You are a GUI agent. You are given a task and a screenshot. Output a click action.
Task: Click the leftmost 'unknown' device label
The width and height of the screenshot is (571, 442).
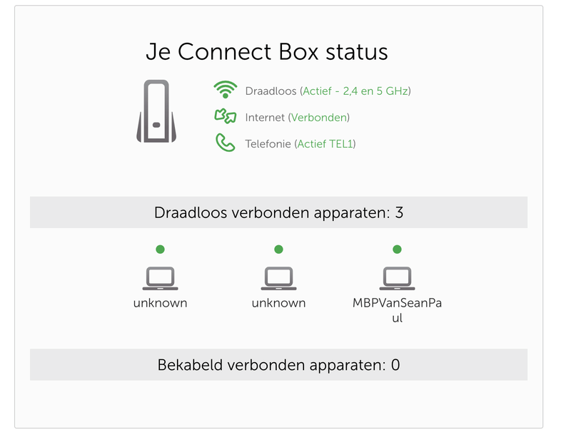160,303
